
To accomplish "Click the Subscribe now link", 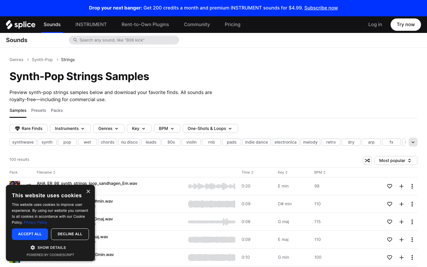I will tap(321, 8).
